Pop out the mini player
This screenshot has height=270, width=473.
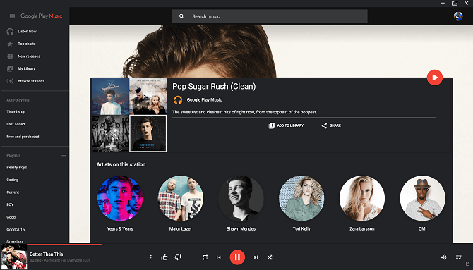tap(468, 264)
